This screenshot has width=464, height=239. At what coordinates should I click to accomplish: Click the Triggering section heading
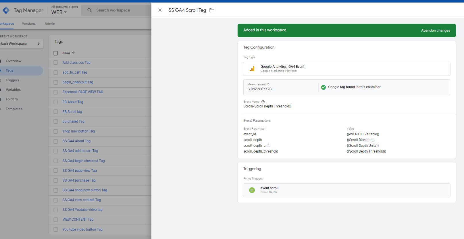point(252,169)
